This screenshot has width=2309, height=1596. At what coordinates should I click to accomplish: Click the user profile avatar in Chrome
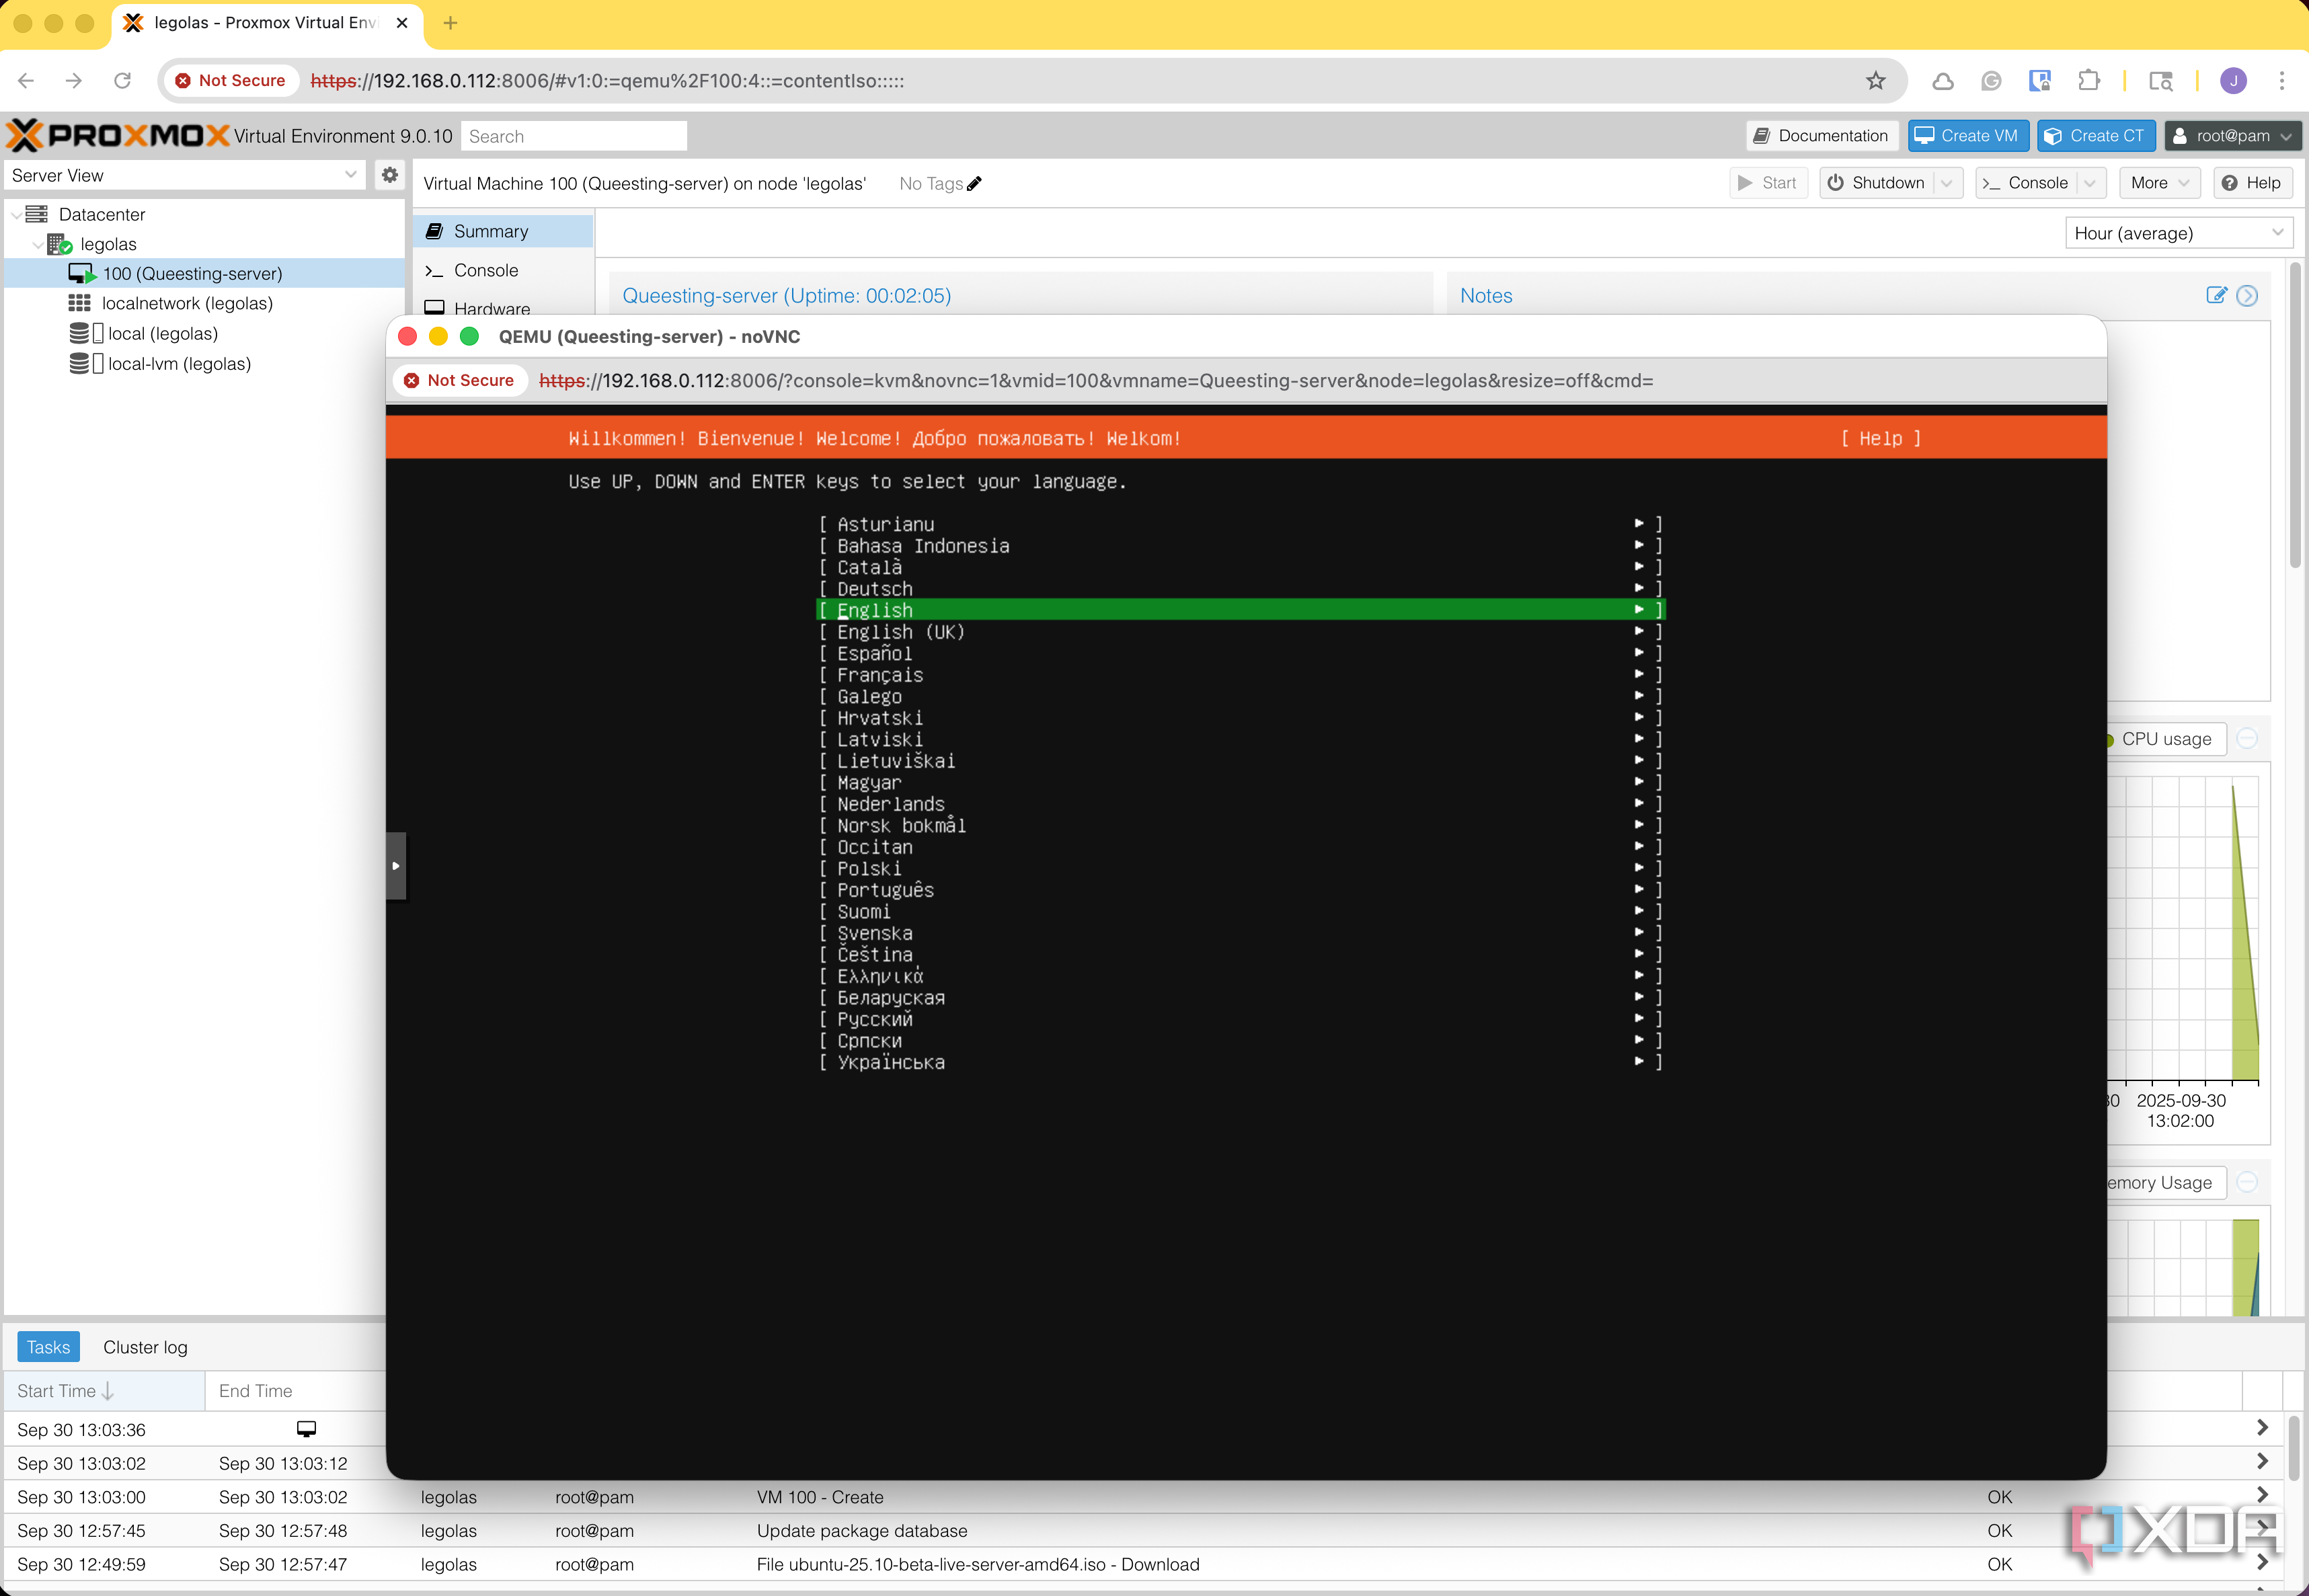pos(2233,81)
